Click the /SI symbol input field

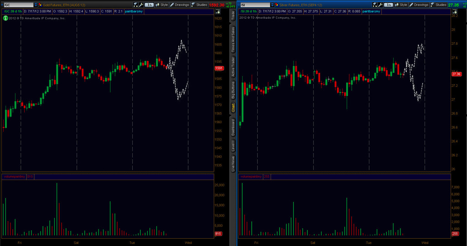pyautogui.click(x=255, y=5)
